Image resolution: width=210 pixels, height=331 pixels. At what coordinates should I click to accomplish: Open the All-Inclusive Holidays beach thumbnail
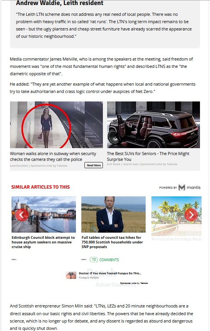point(176,216)
